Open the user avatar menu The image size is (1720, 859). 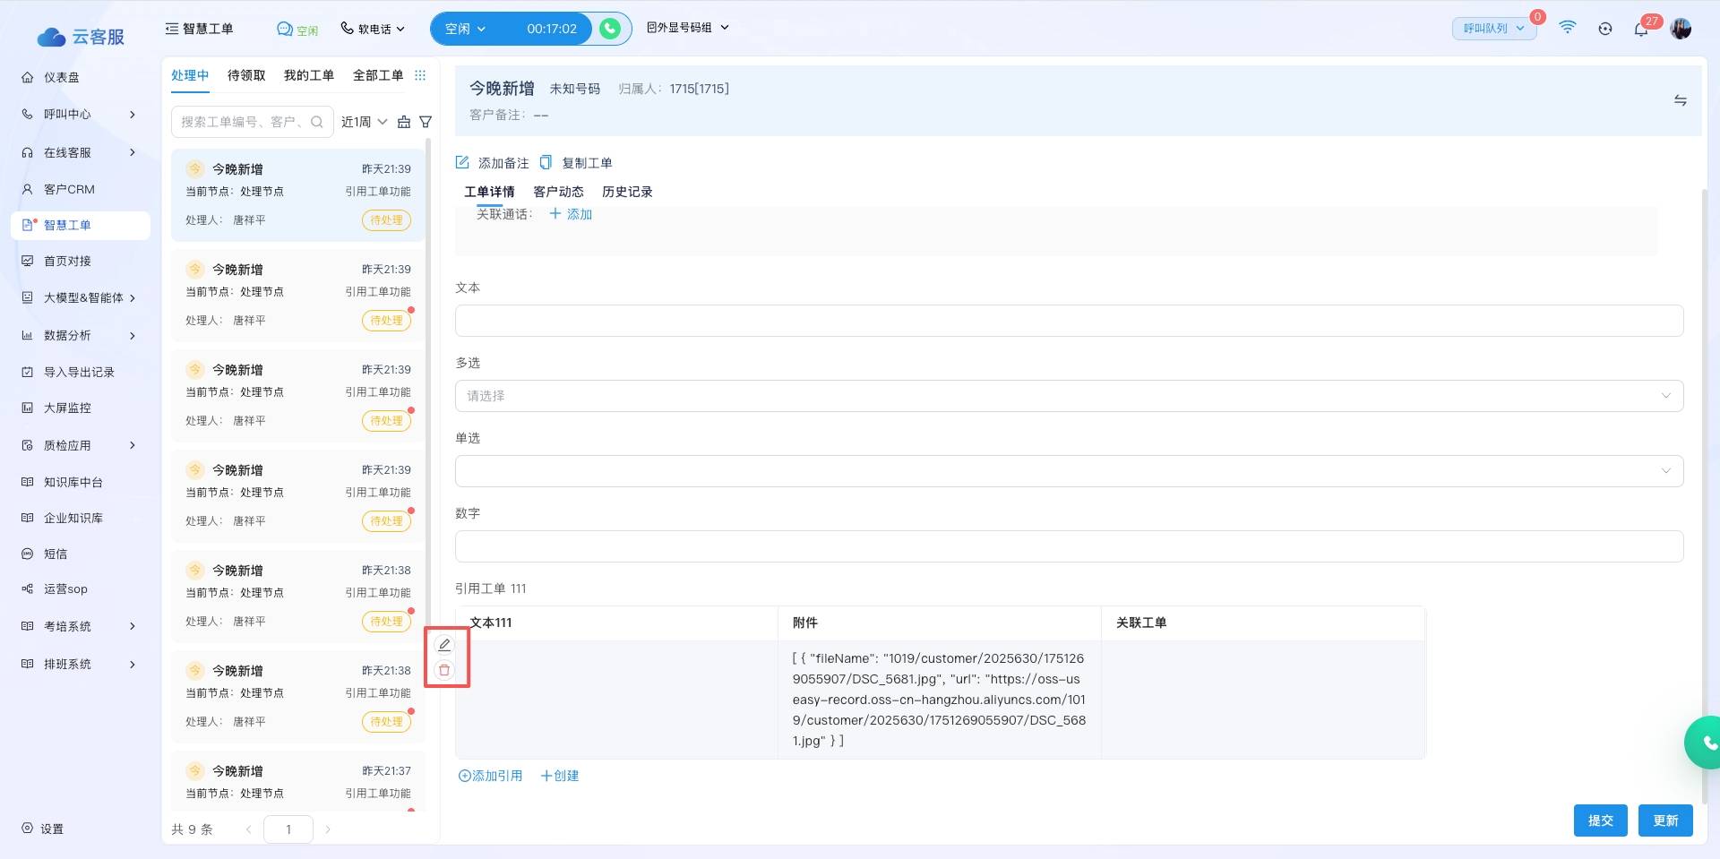coord(1681,29)
